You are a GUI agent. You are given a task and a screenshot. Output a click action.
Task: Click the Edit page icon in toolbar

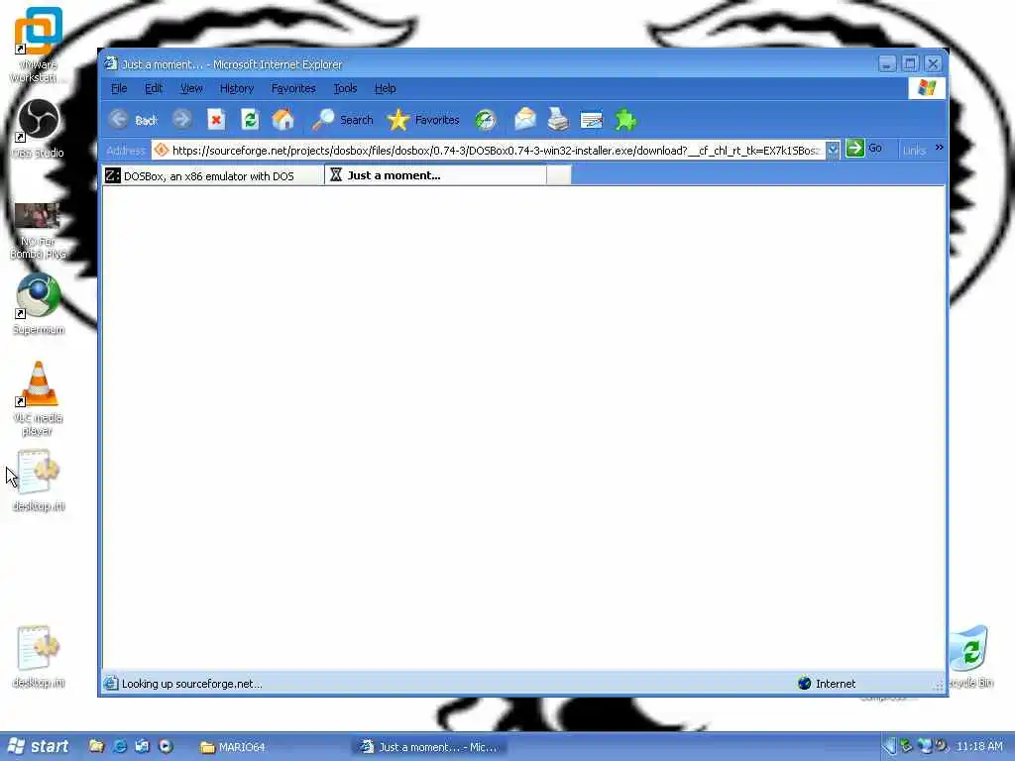click(591, 120)
